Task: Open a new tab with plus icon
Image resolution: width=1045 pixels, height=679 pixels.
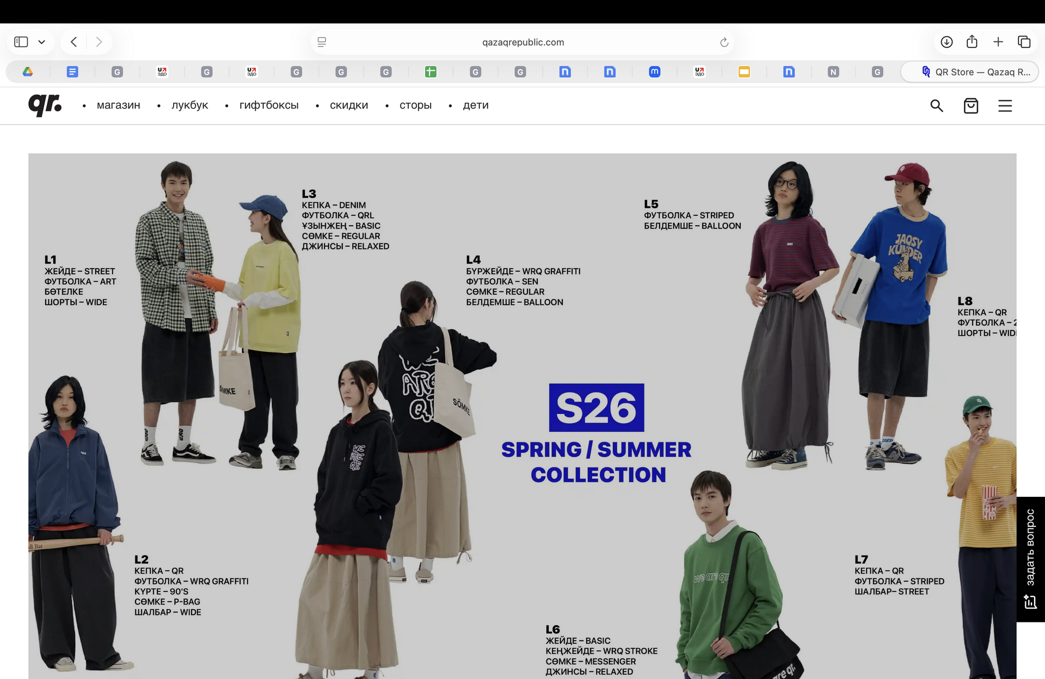Action: click(998, 42)
